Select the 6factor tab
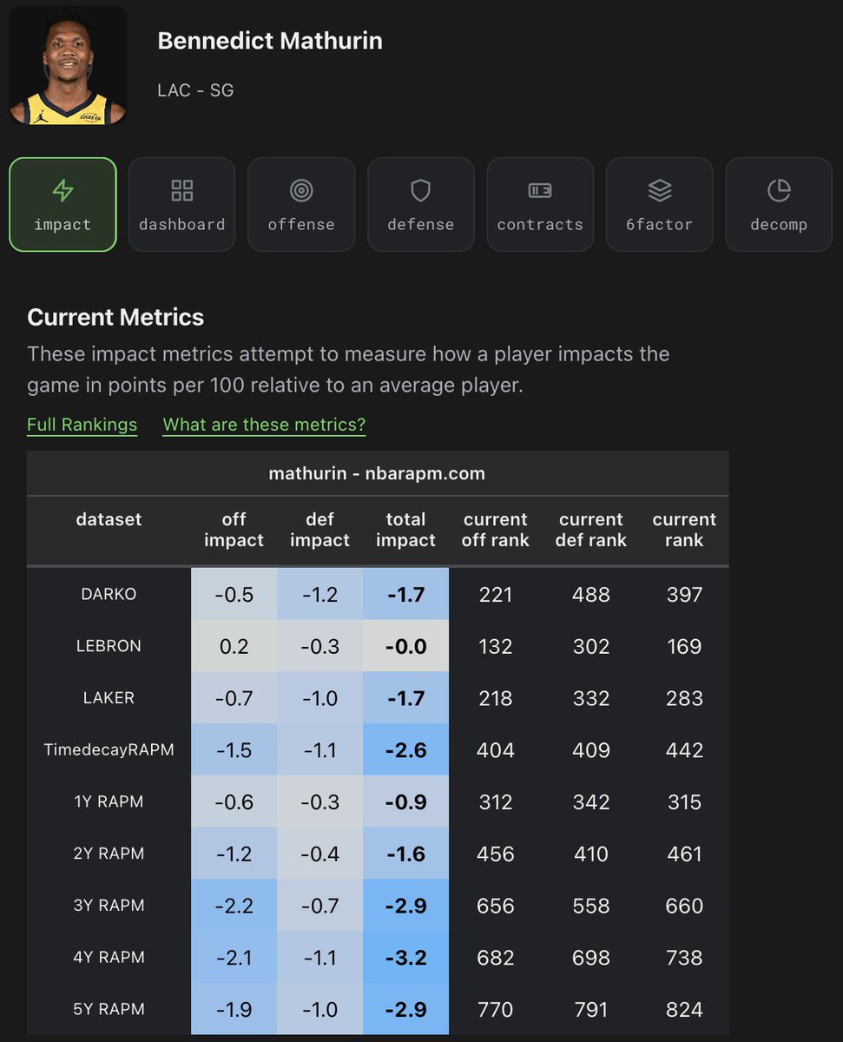 (x=660, y=205)
